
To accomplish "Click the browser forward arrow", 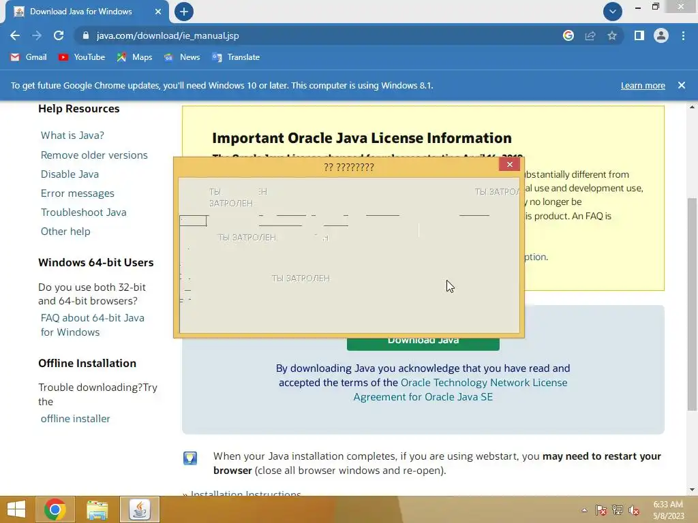I will tap(37, 35).
